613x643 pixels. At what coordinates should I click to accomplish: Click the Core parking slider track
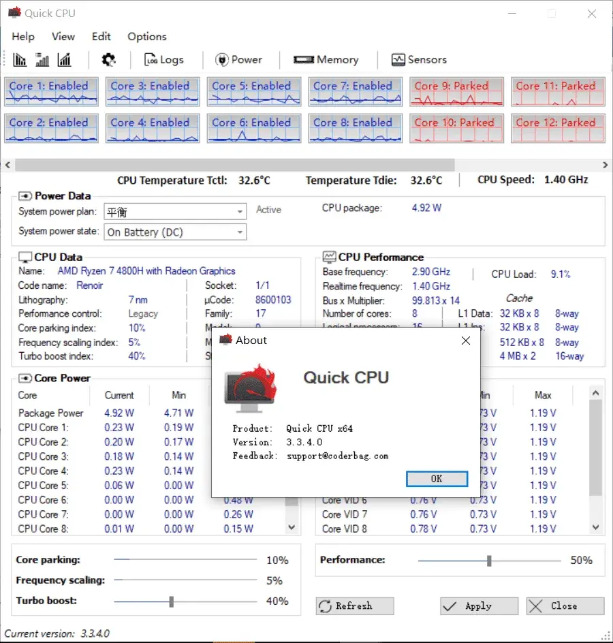pos(185,559)
